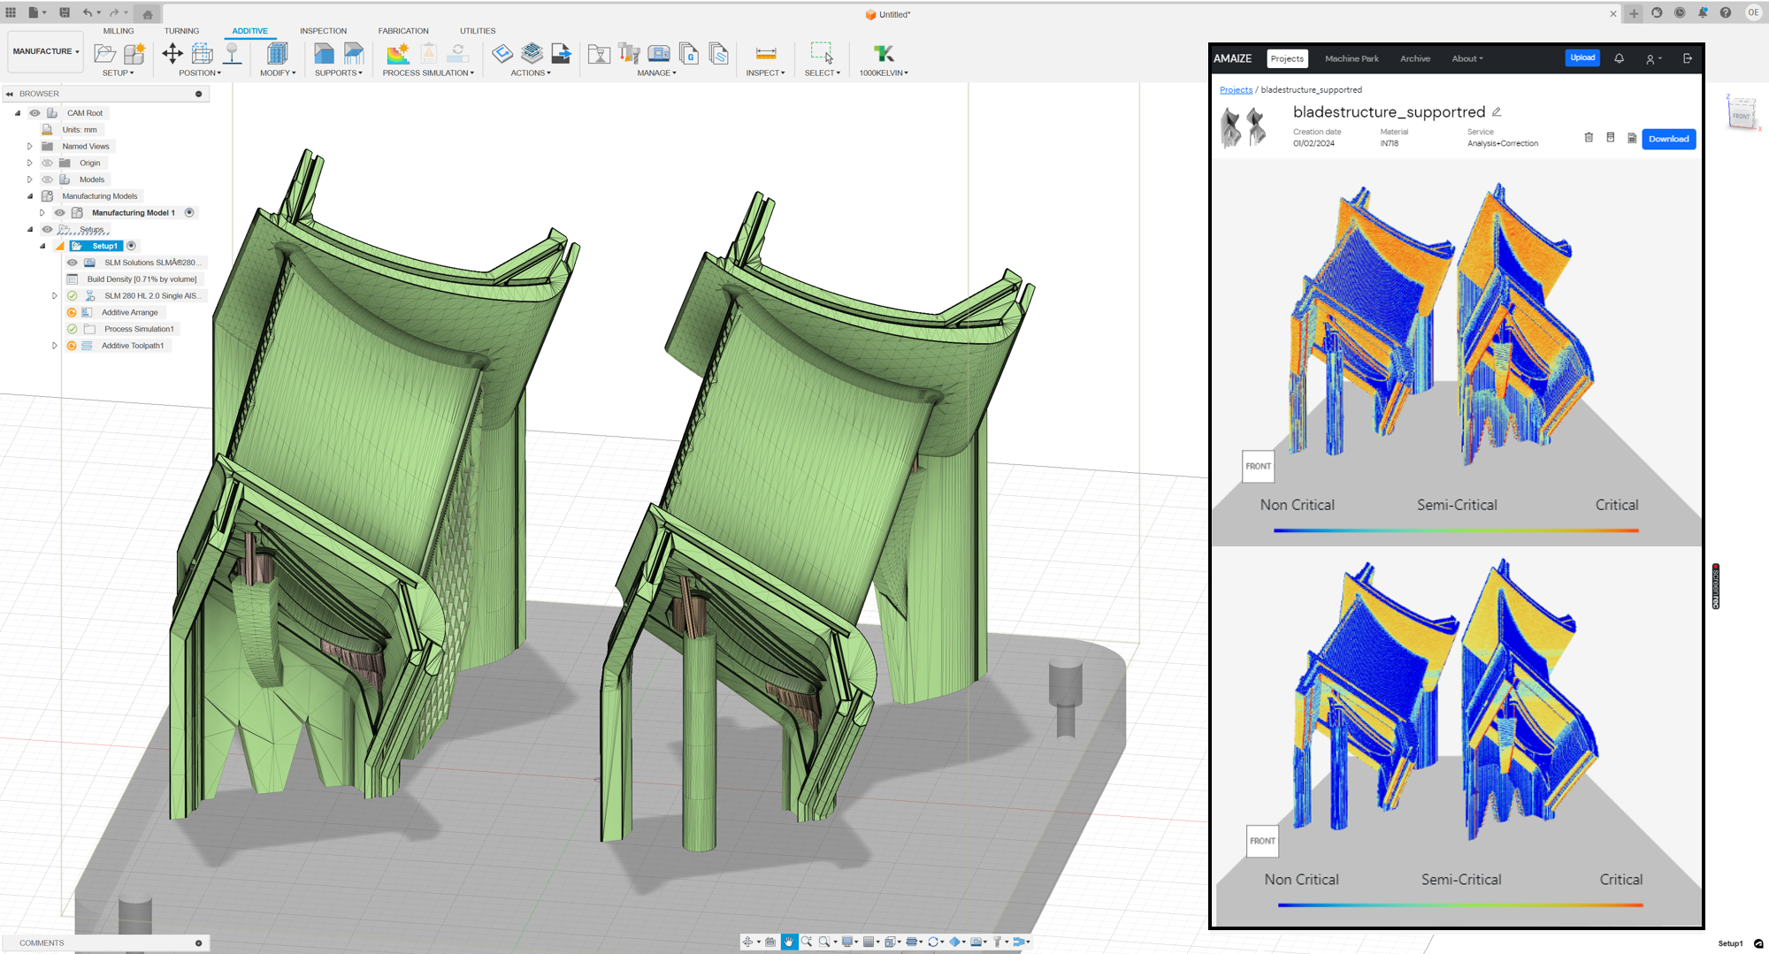Click the Process Simulation rainbow icon
The image size is (1769, 954).
click(398, 54)
